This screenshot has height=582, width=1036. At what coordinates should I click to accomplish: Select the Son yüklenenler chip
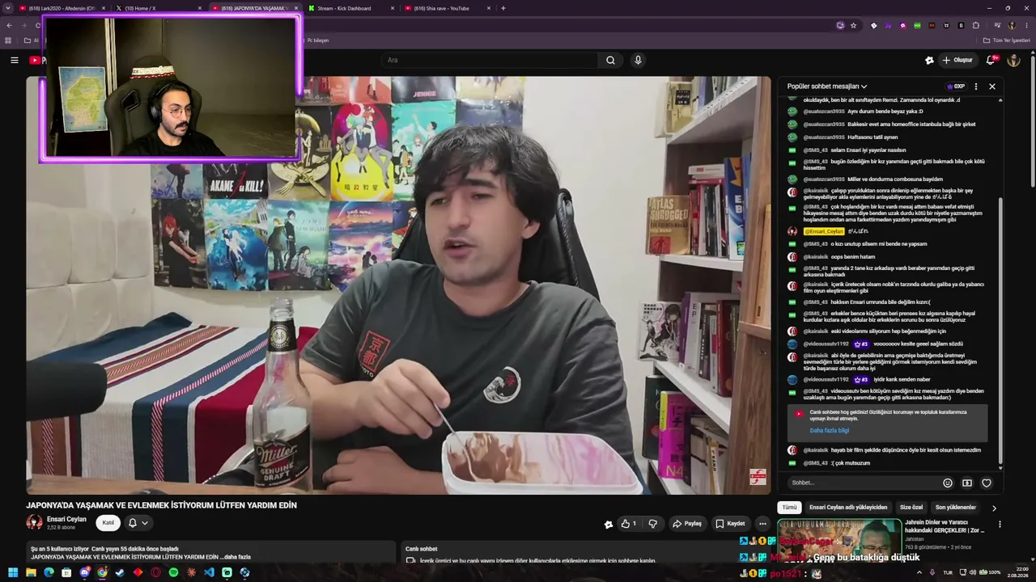click(x=956, y=508)
